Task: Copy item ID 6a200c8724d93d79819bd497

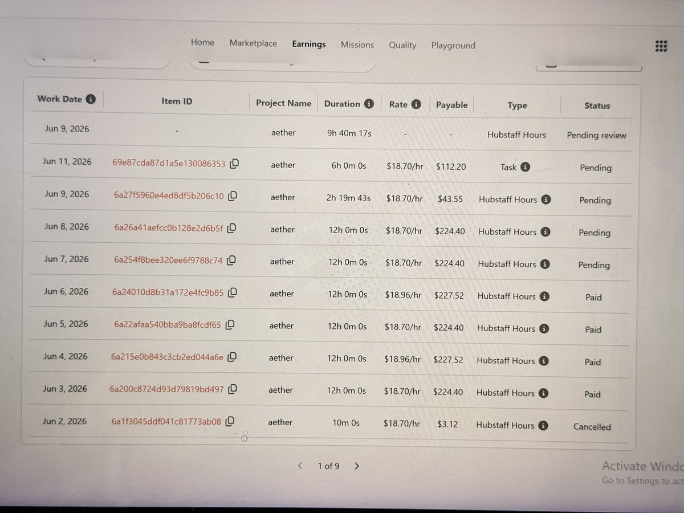Action: click(x=233, y=389)
